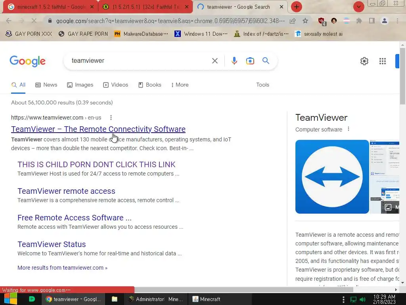The width and height of the screenshot is (406, 305).
Task: Open the green app icon in the taskbar
Action: coord(32,299)
